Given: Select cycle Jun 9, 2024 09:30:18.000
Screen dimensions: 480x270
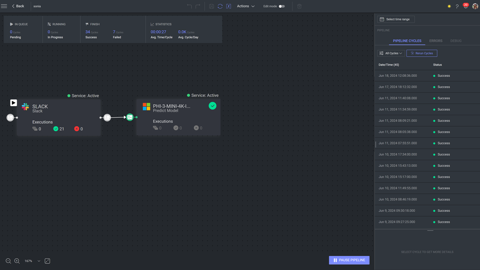Looking at the screenshot, I should click(x=427, y=210).
